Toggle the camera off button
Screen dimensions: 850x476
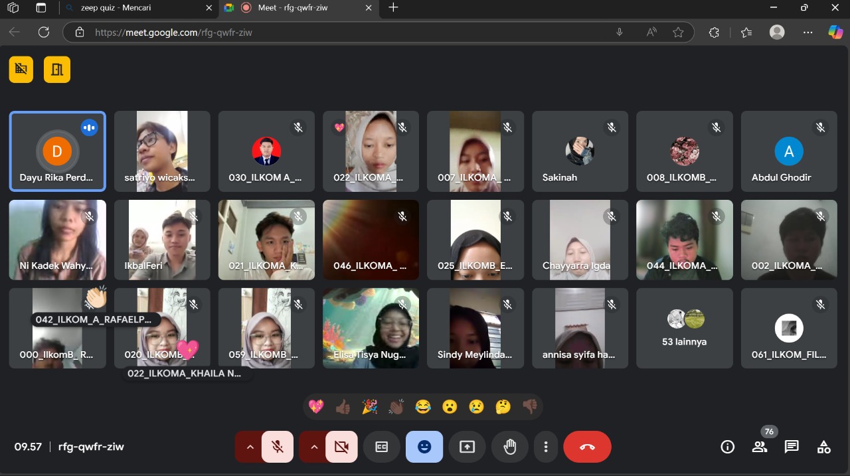pyautogui.click(x=341, y=447)
